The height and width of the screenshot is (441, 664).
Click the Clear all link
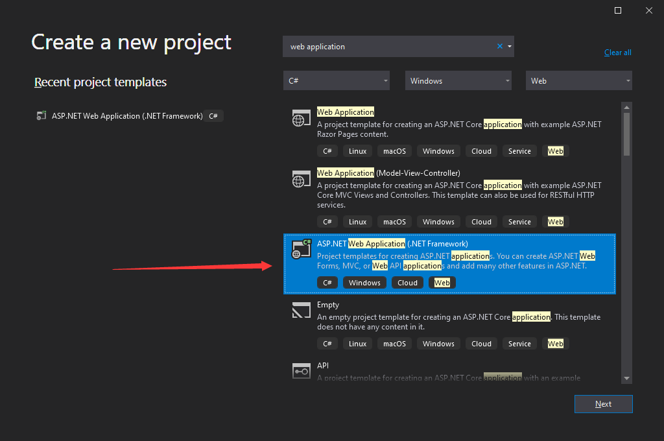click(617, 53)
